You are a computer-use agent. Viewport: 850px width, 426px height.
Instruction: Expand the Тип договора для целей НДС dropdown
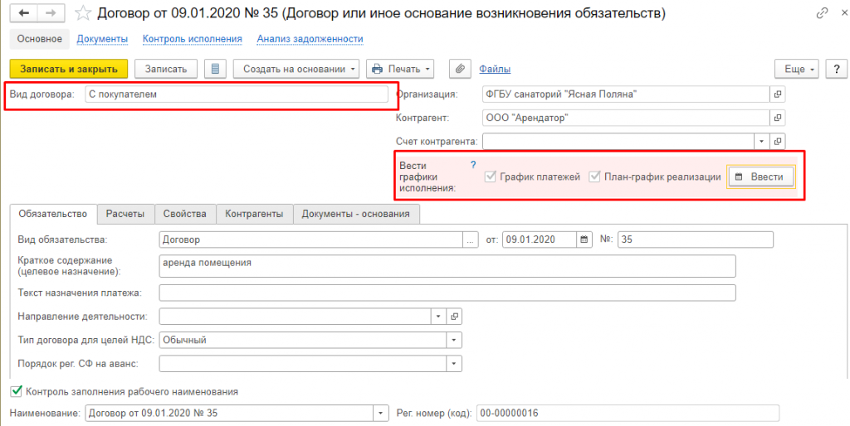(x=454, y=340)
